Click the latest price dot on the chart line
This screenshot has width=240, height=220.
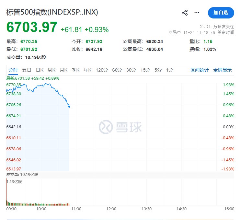click(69, 107)
